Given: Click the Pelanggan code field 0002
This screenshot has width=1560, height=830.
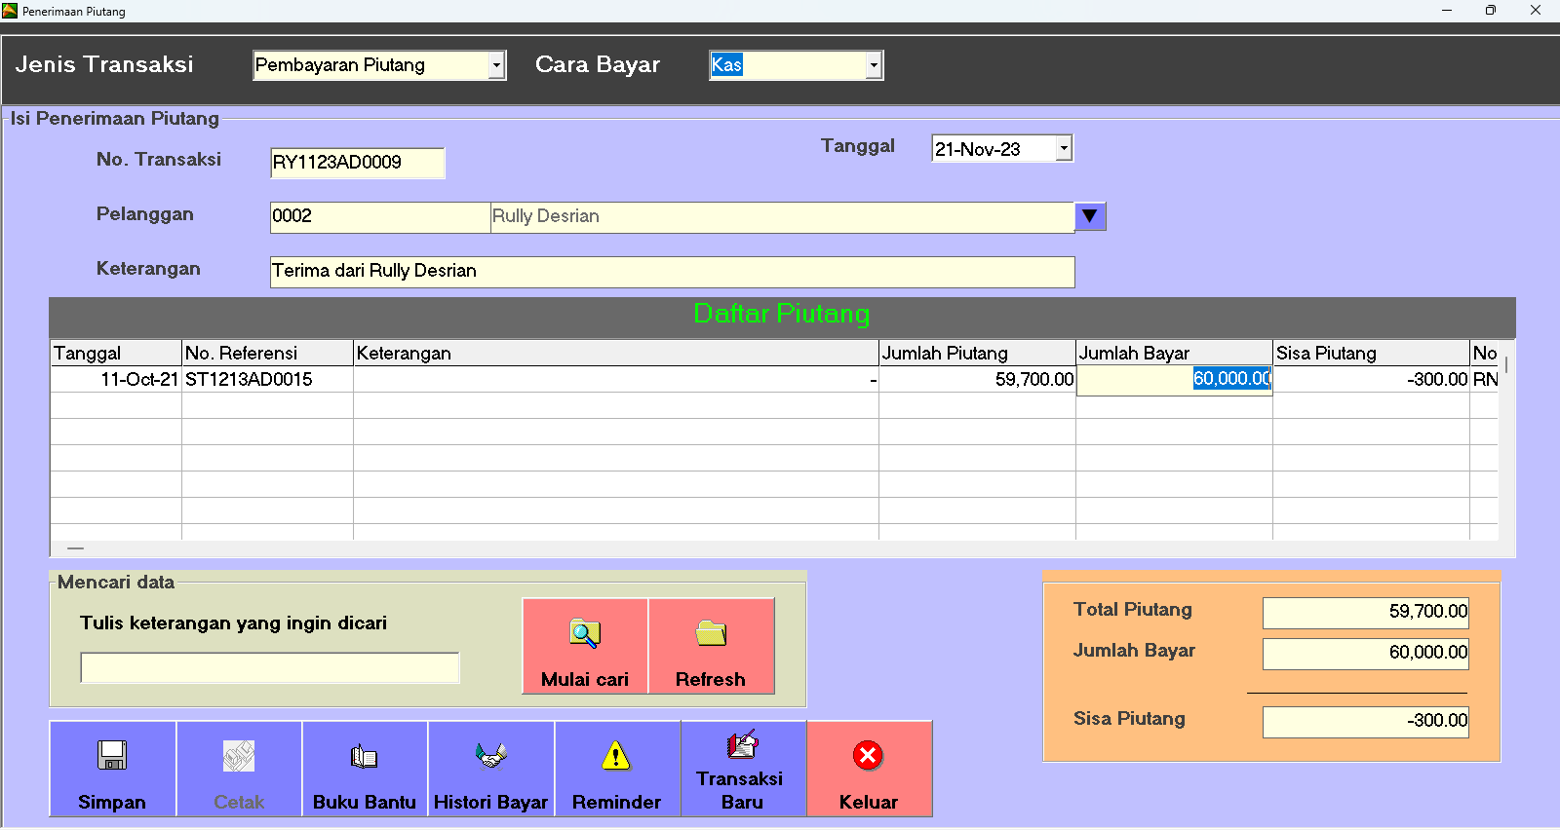Looking at the screenshot, I should 379,217.
